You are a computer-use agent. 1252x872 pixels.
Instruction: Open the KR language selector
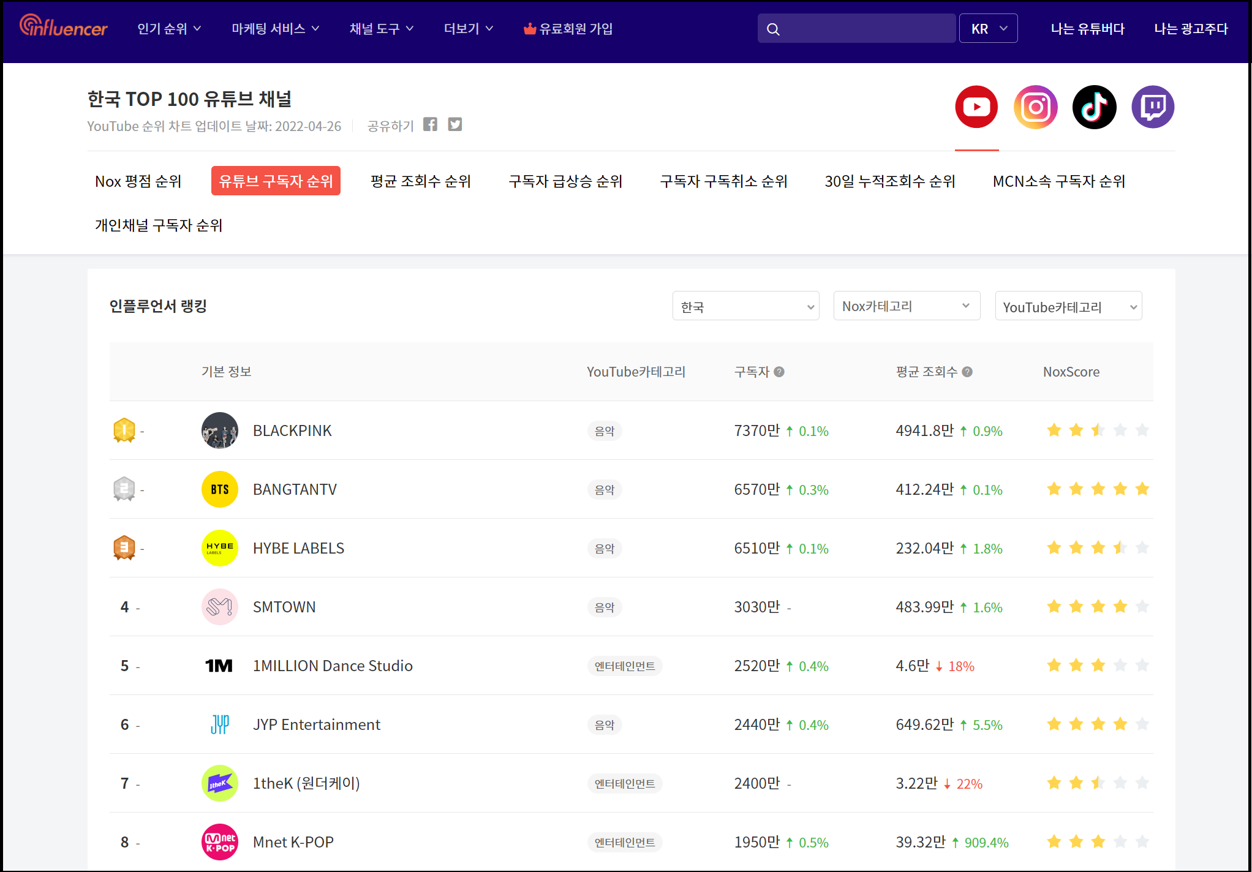(988, 29)
